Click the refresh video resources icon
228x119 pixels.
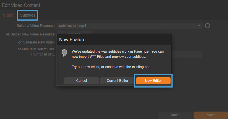point(208,26)
